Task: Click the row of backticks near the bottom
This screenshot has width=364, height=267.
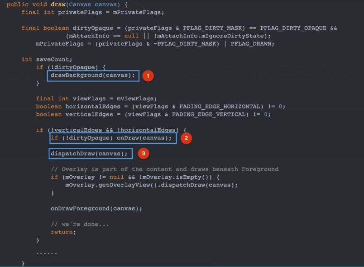Action: coord(47,254)
